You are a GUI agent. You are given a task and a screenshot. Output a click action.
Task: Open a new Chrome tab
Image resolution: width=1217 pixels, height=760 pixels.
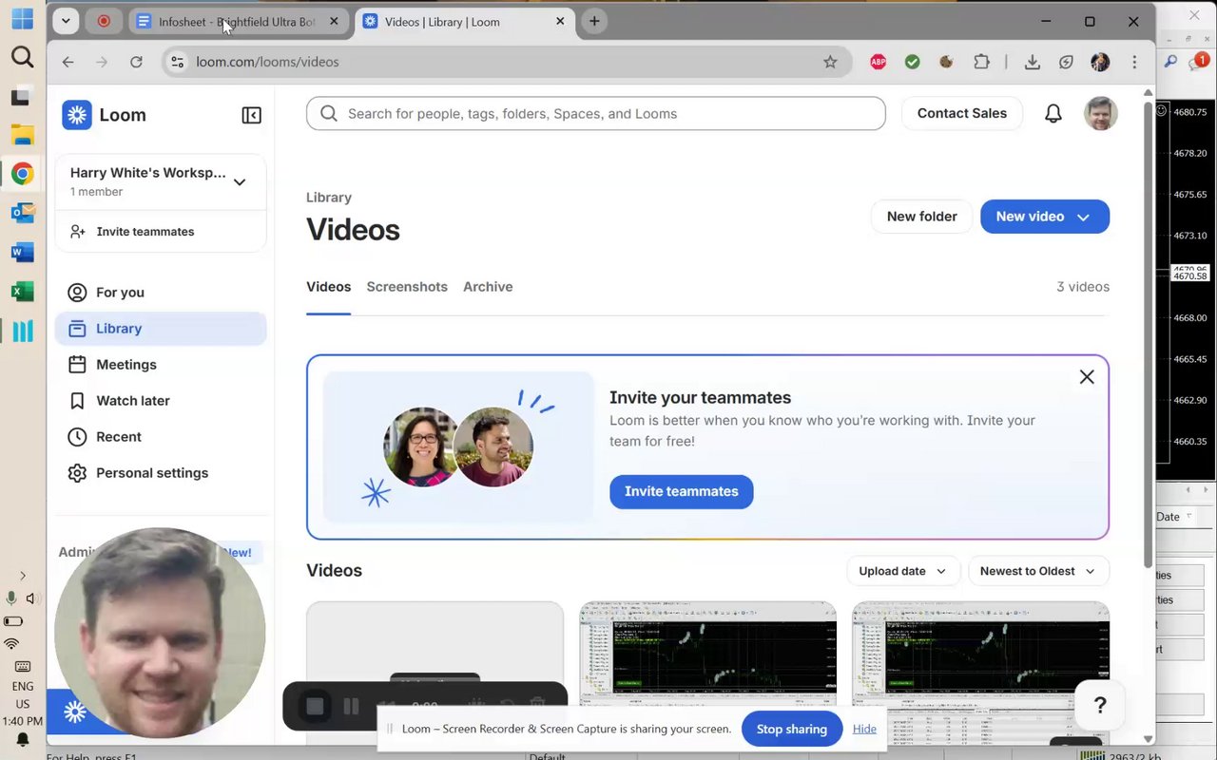pos(594,21)
